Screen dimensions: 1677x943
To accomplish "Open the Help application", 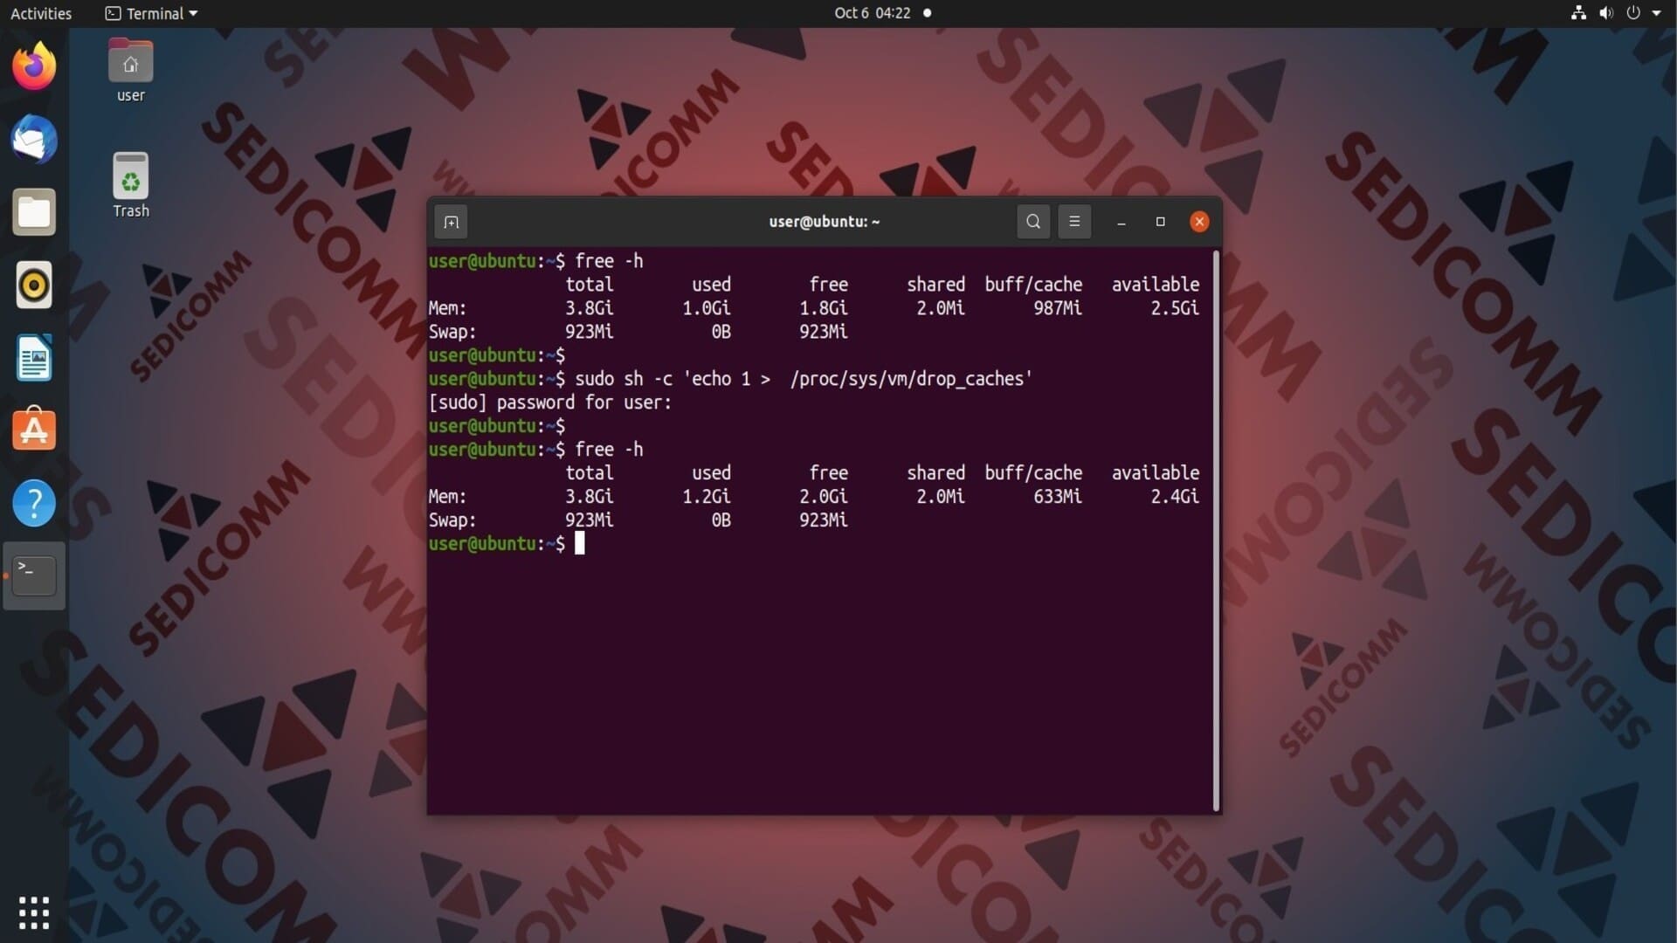I will (x=34, y=504).
